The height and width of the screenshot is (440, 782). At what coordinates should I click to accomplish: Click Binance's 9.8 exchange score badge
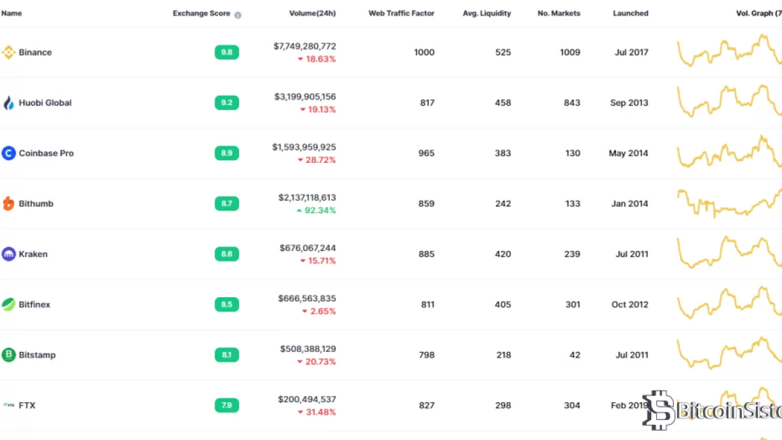coord(227,52)
